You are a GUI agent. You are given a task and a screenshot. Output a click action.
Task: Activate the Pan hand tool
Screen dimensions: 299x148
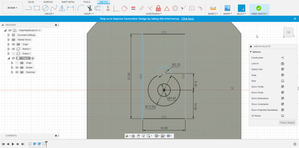[138, 136]
